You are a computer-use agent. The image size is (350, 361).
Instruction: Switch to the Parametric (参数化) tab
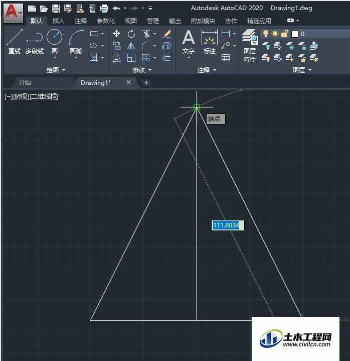pos(106,21)
